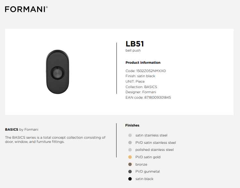Image resolution: width=240 pixels, height=188 pixels.
Task: Choose the PVD satin gold swatch
Action: (x=130, y=157)
